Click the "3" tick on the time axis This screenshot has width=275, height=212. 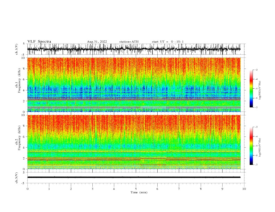click(x=92, y=189)
